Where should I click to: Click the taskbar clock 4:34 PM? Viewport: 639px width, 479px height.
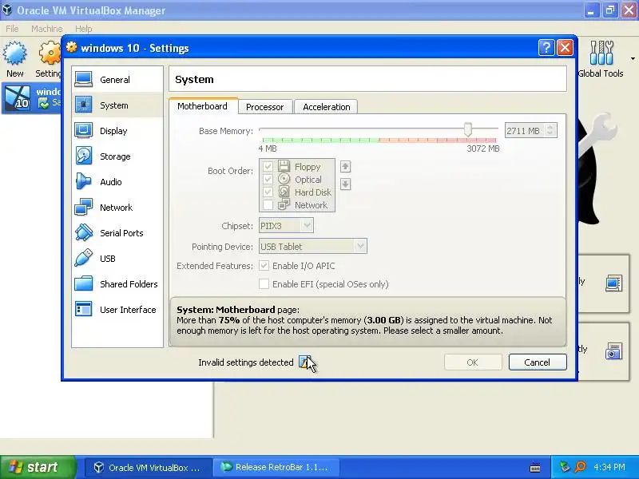(609, 467)
